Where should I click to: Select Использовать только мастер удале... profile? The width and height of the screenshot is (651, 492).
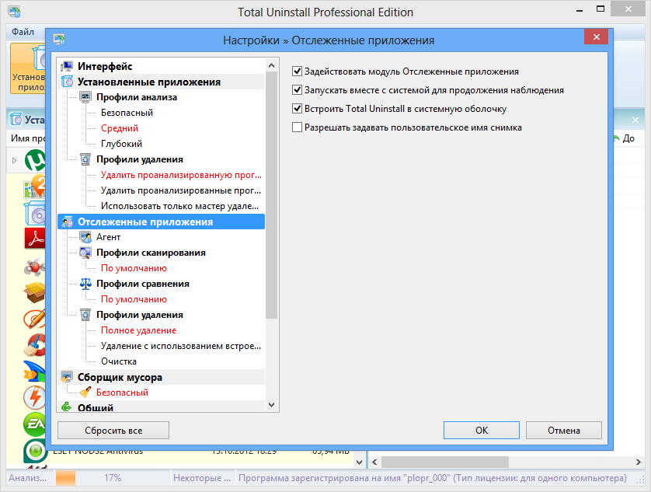[179, 206]
